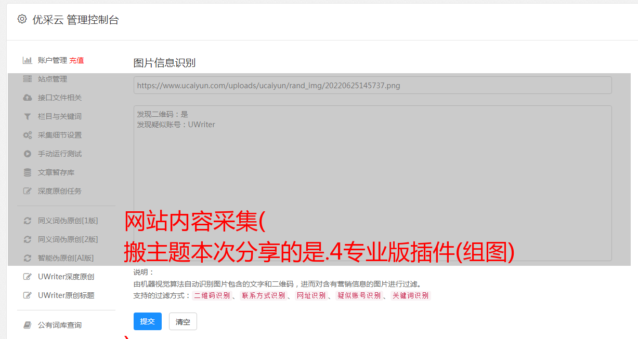
Task: Click the server icon for 站点管理
Action: (28, 79)
